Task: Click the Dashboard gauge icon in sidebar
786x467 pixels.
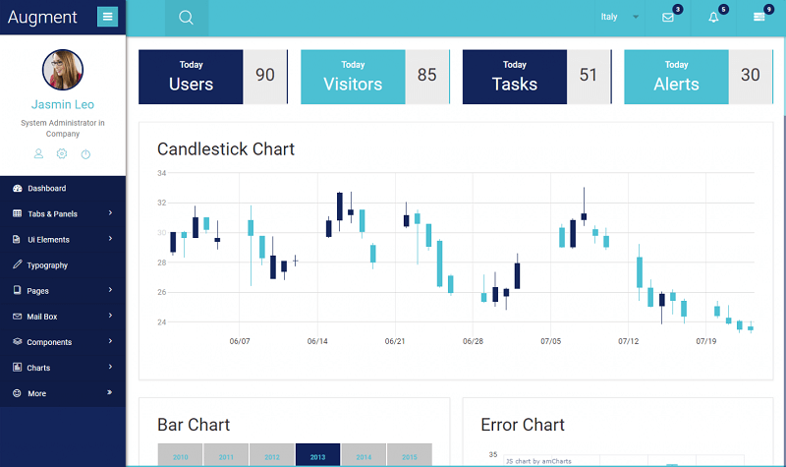Action: pyautogui.click(x=18, y=188)
